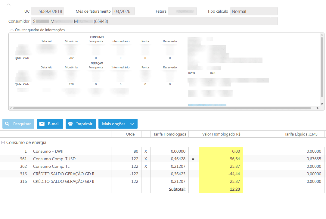
Task: Click the magnifier icon on Pesquisar button
Action: [x=7, y=124]
